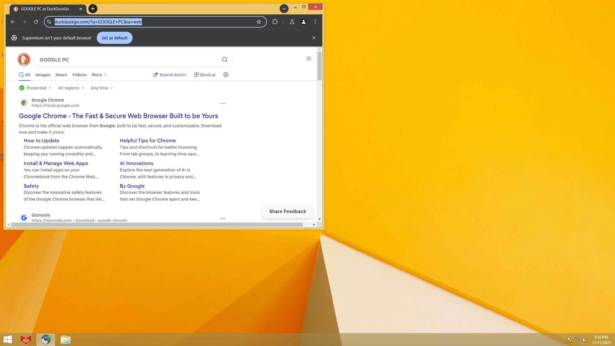Open the Any time filter dropdown
Screen dimensions: 615x346
[x=102, y=88]
